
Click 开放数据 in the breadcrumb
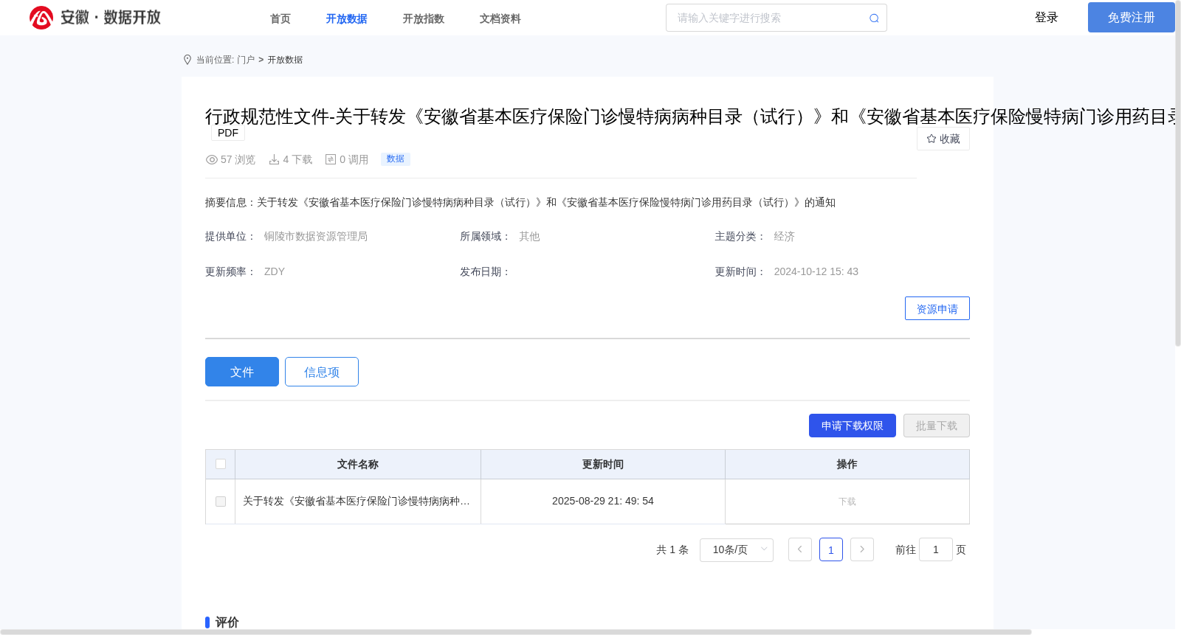(x=285, y=60)
